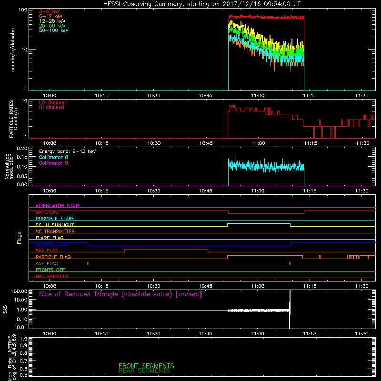The image size is (381, 381).
Task: Click 10:30 tick under the Flags plot
Action: pos(153,286)
